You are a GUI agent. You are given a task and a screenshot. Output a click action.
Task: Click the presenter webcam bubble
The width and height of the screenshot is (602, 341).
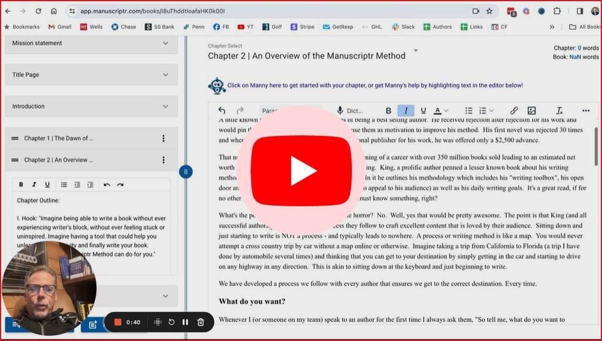click(49, 288)
